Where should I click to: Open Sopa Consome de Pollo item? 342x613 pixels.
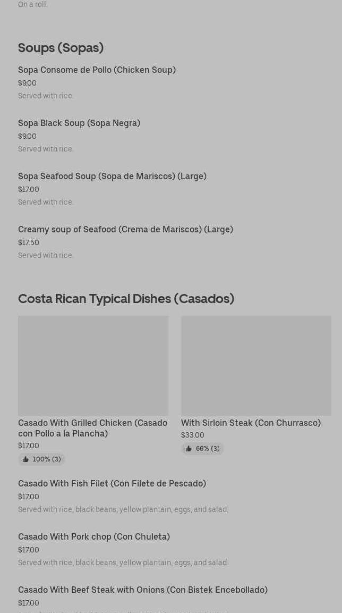[x=97, y=70]
